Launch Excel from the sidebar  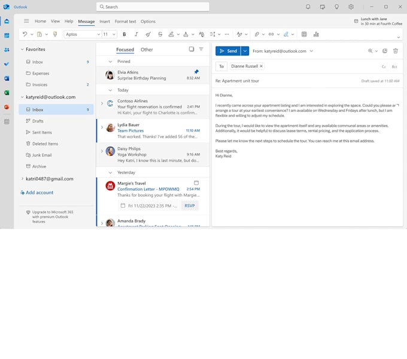(7, 93)
